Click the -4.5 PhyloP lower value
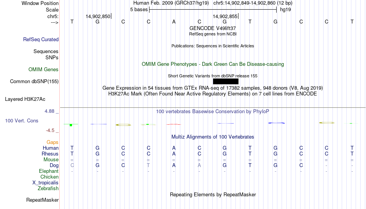The width and height of the screenshot is (366, 209). [50, 130]
